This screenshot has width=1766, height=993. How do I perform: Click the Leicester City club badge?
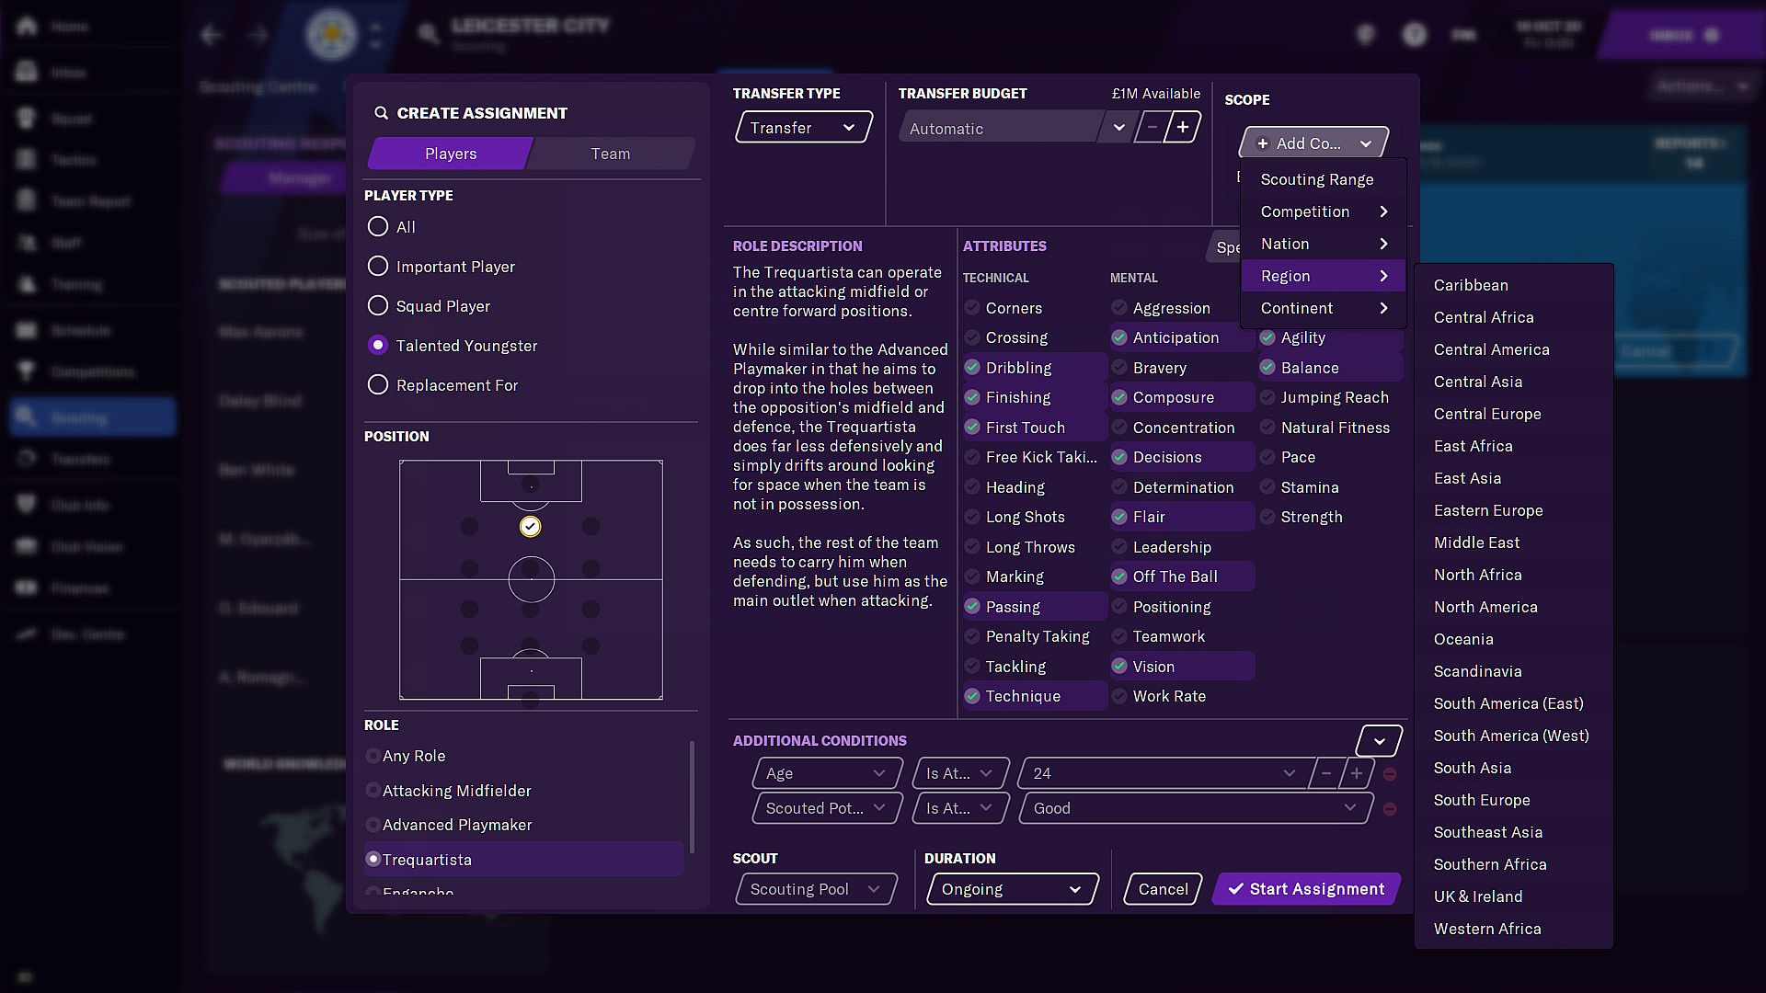(331, 35)
